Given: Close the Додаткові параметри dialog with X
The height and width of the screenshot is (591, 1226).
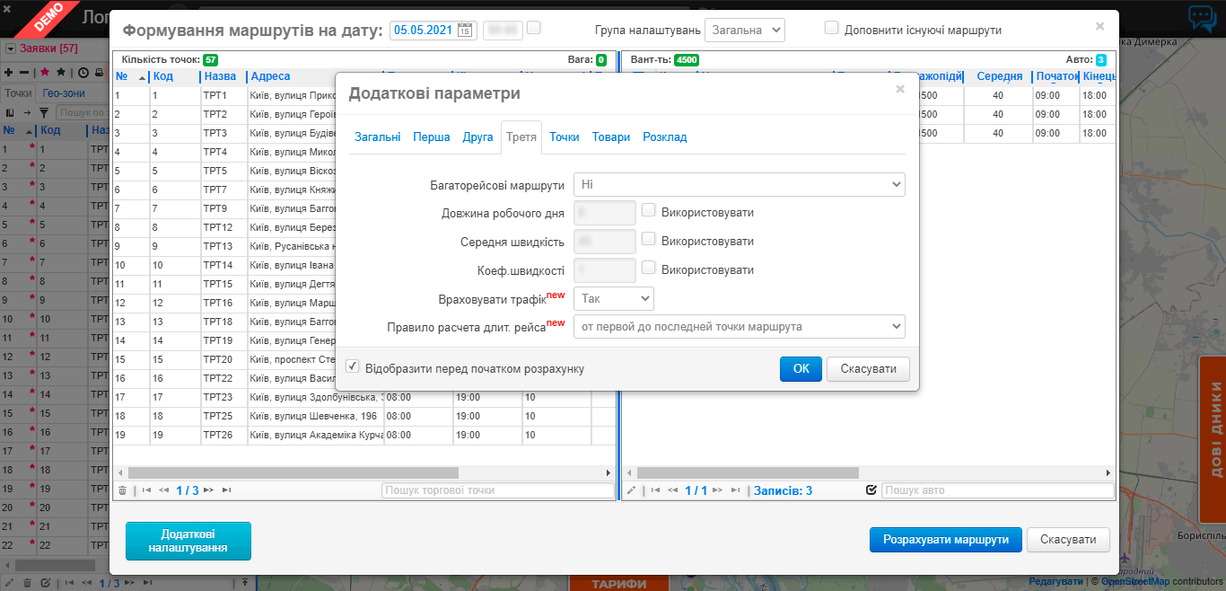Looking at the screenshot, I should point(900,89).
